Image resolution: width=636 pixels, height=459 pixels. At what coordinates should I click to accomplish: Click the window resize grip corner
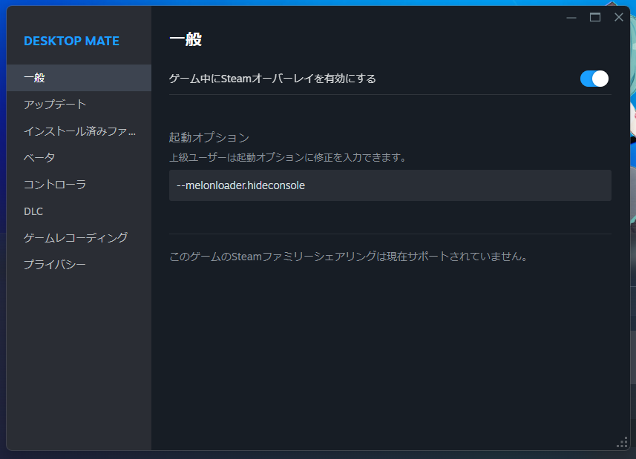click(x=622, y=443)
